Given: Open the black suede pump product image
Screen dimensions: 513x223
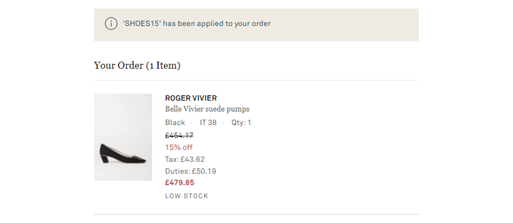Looking at the screenshot, I should [x=123, y=137].
